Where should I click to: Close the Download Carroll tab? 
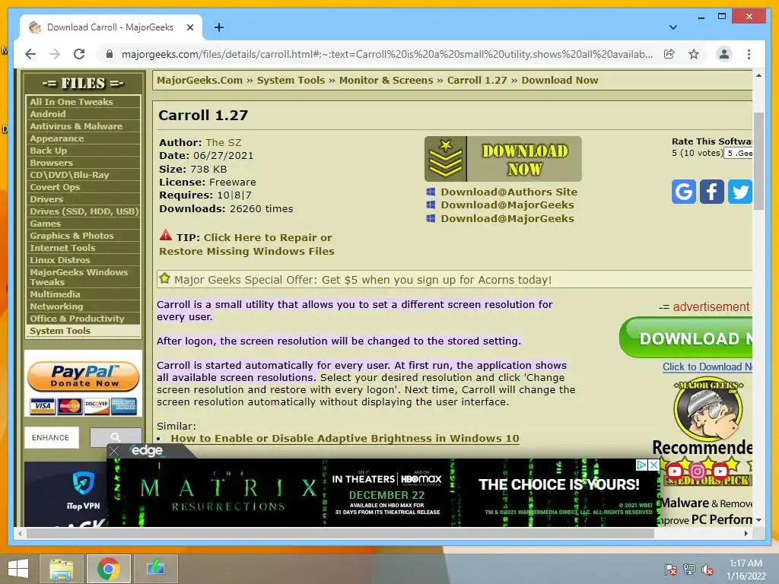189,27
